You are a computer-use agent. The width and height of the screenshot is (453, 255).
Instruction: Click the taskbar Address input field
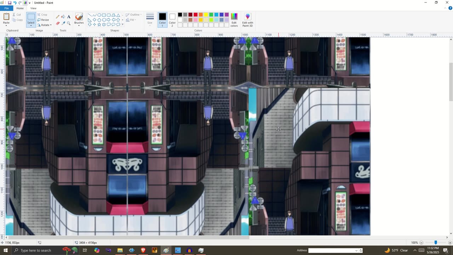coord(332,250)
